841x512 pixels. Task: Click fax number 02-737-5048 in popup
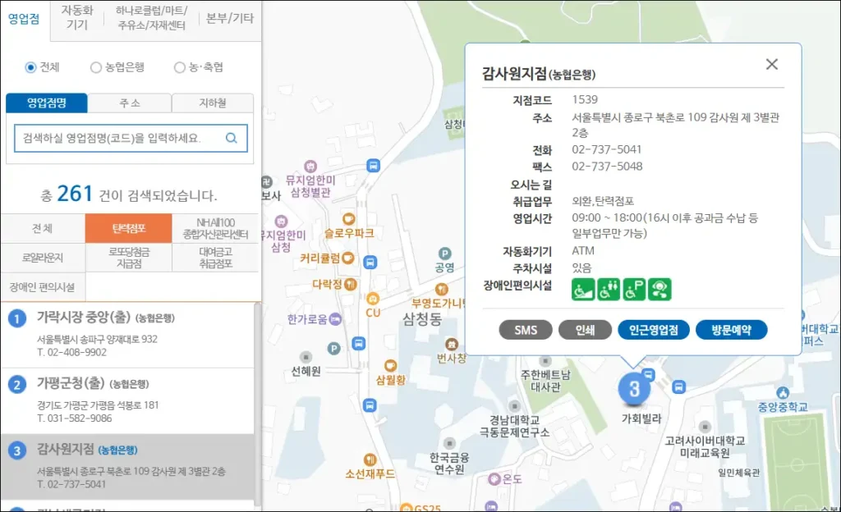click(607, 166)
